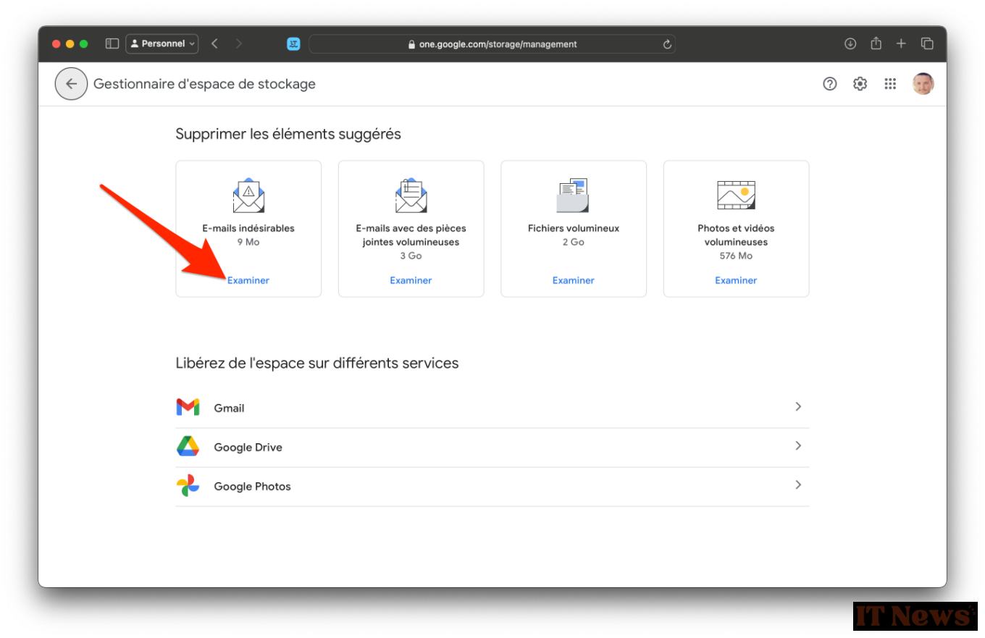Click the back arrow in storage manager header
The width and height of the screenshot is (985, 638).
click(71, 84)
